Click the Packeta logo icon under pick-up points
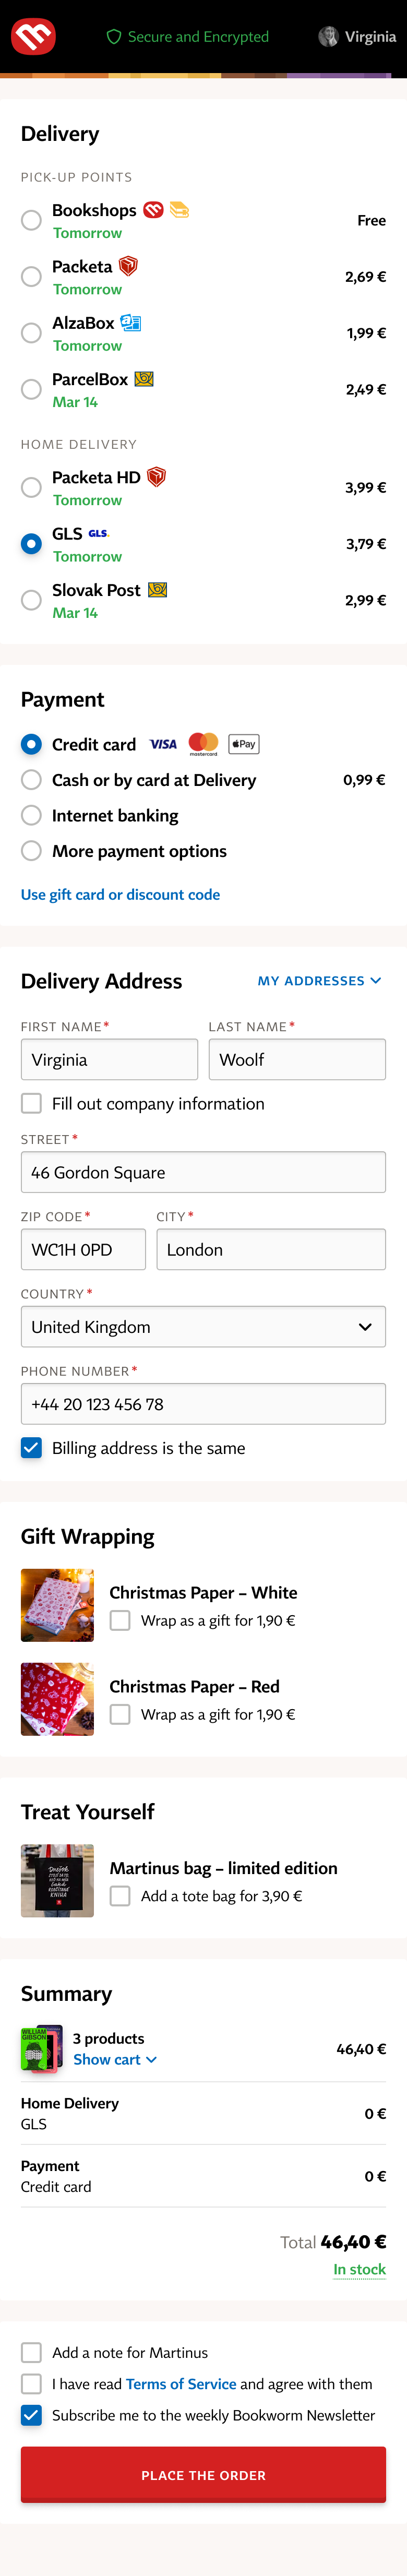Screen dimensions: 407x2576 [x=128, y=266]
